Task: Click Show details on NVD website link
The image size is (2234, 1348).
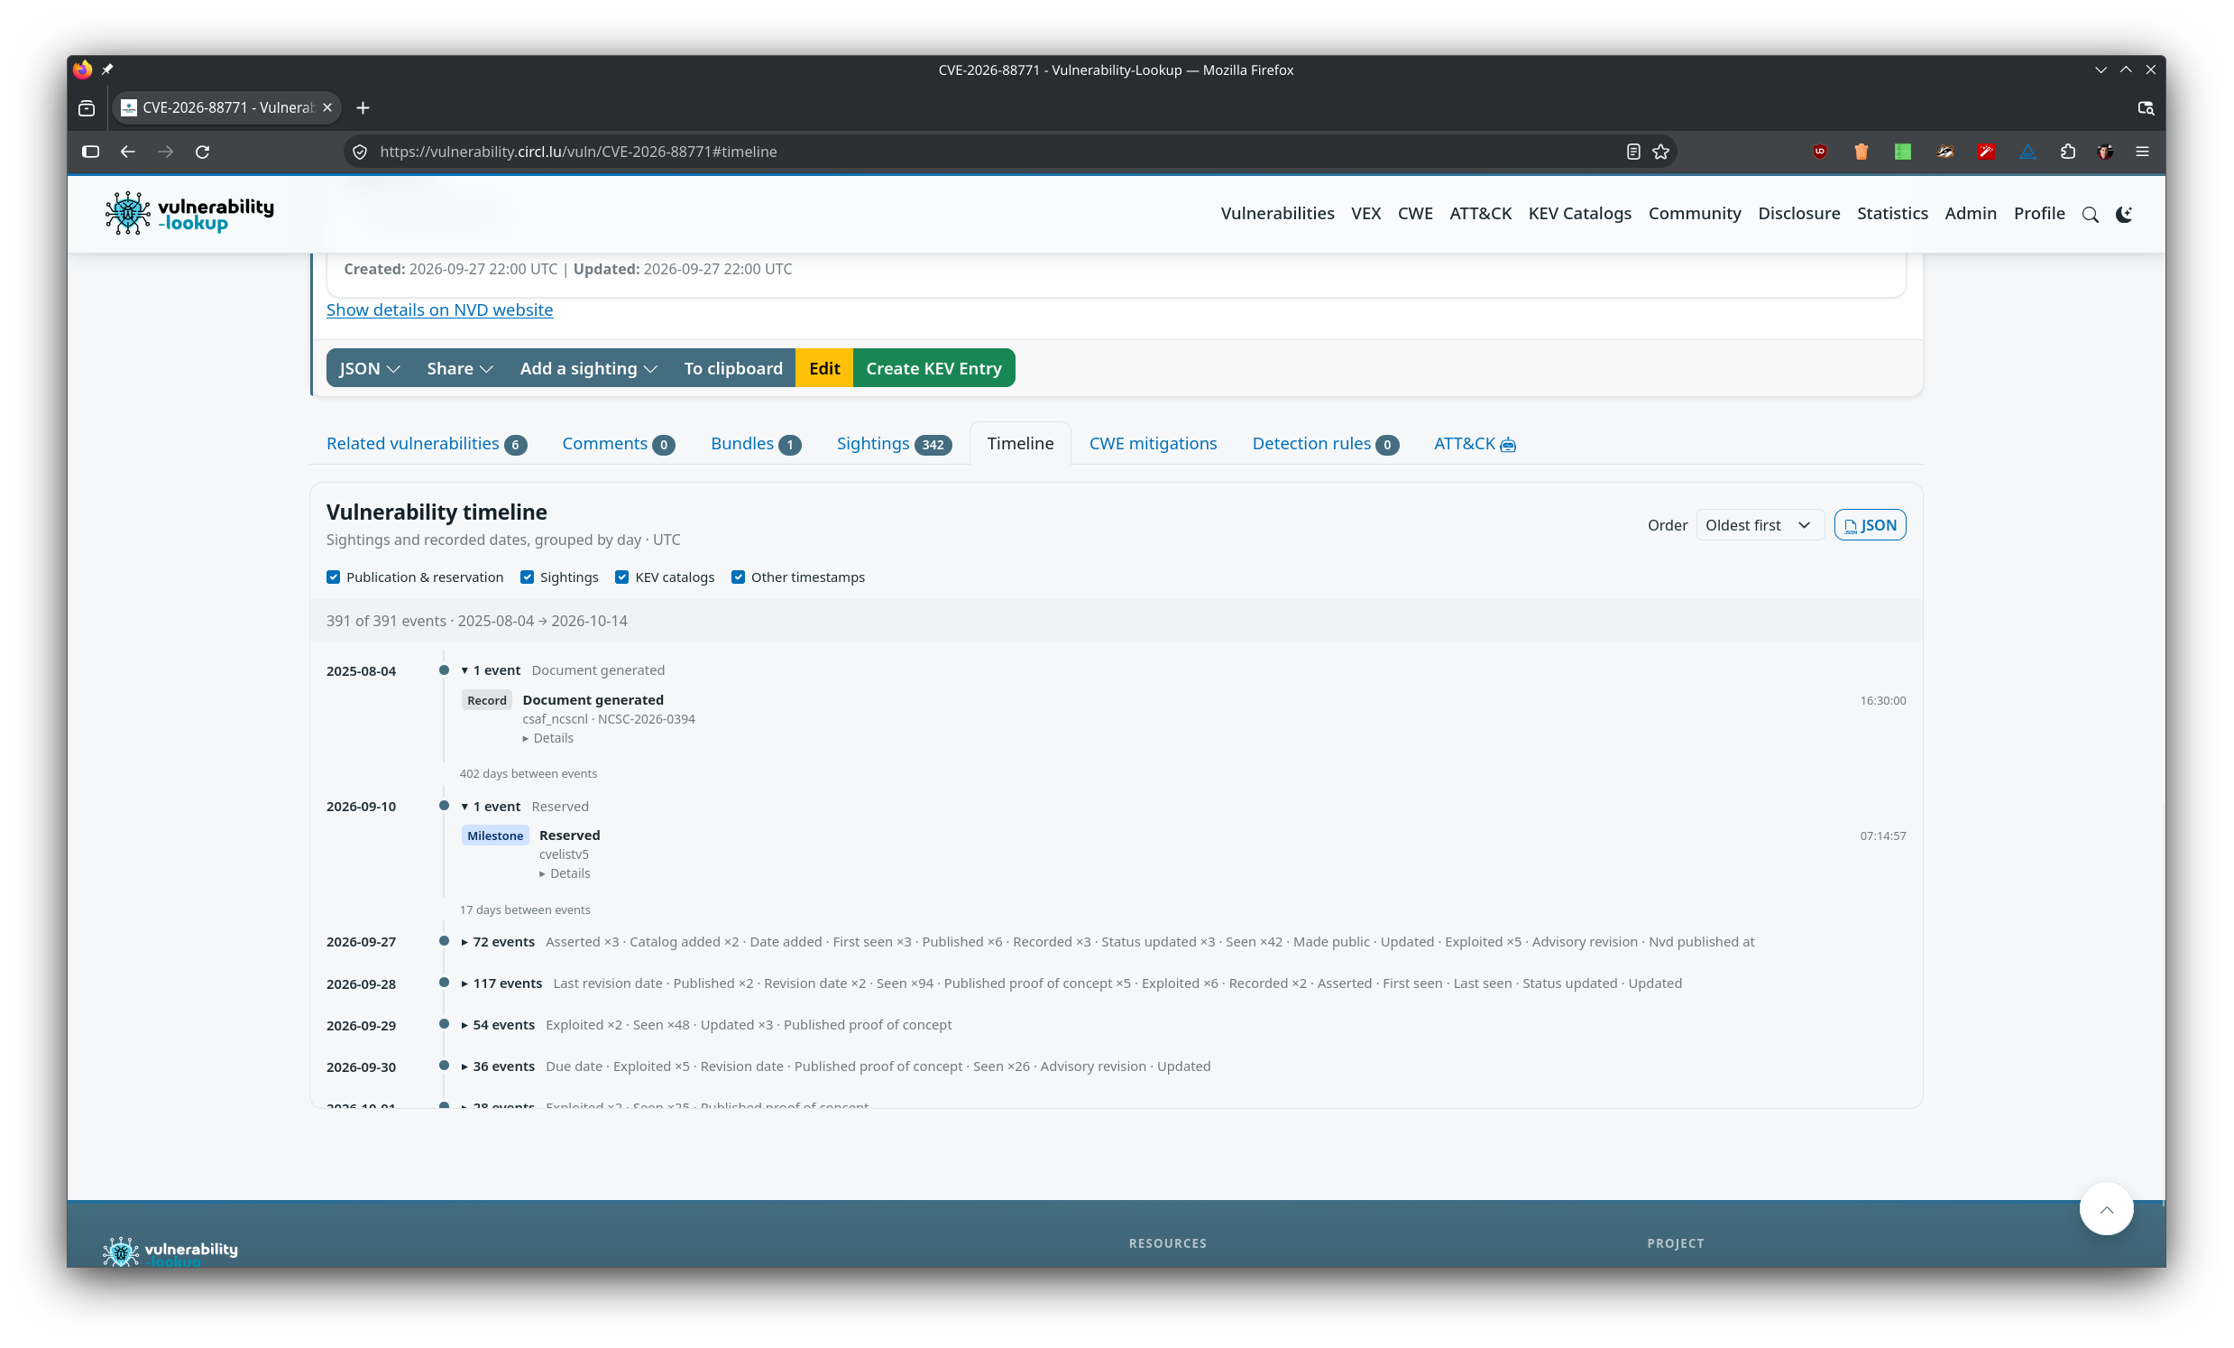Action: tap(440, 309)
